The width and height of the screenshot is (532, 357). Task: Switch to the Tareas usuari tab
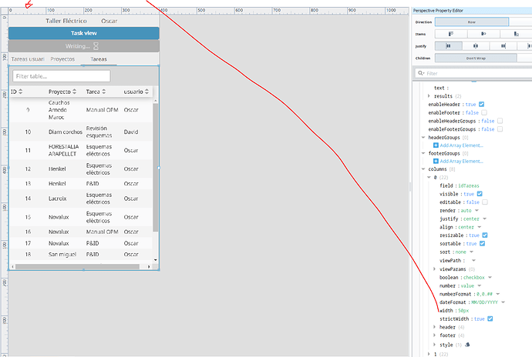[x=28, y=59]
